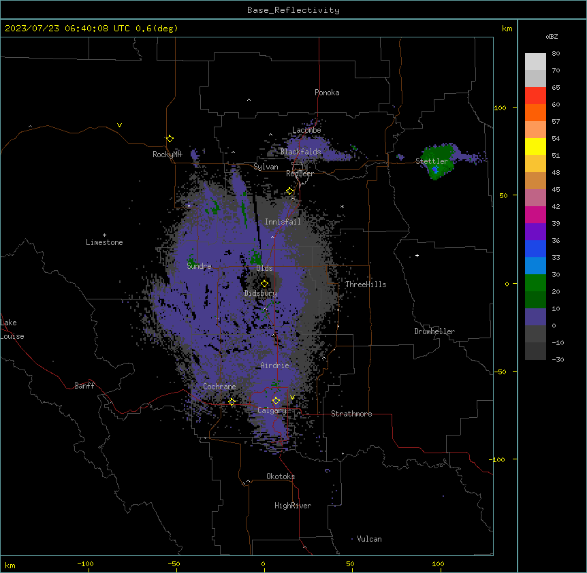Click the yellow diamond marker south of RedDeer
The height and width of the screenshot is (573, 587).
(290, 191)
